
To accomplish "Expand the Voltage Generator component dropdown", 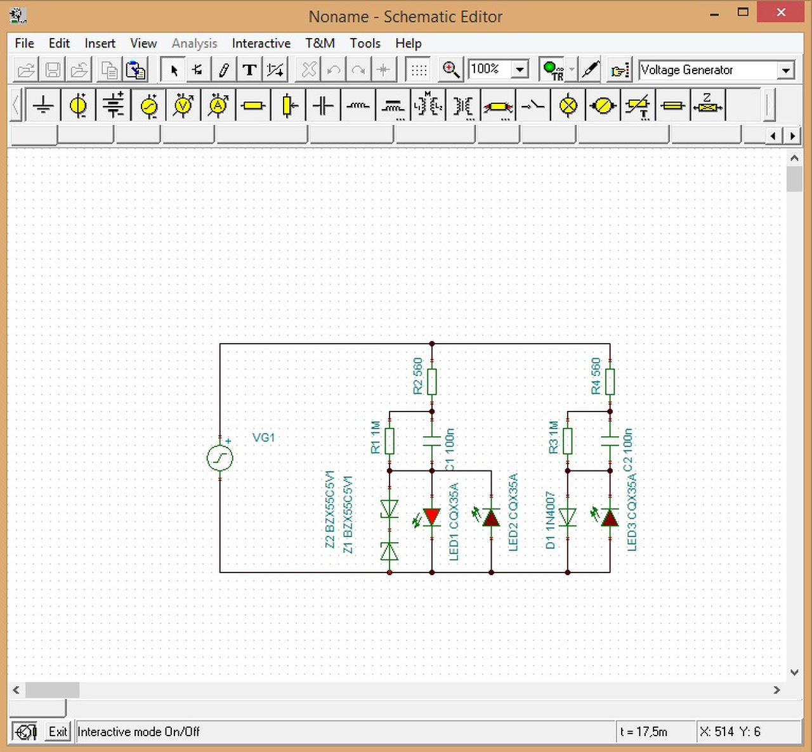I will coord(787,70).
